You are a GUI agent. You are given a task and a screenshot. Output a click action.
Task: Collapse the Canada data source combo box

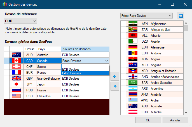pyautogui.click(x=106, y=61)
